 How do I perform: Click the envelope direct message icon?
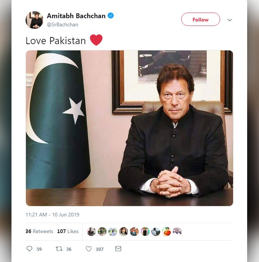coord(118,249)
